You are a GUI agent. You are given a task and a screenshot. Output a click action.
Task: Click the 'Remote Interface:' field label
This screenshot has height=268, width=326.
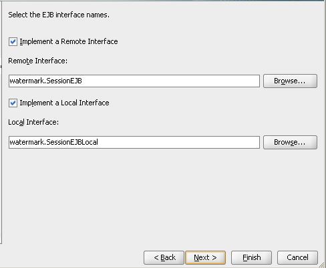click(37, 61)
